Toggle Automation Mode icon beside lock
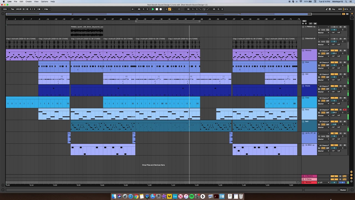 [311, 23]
